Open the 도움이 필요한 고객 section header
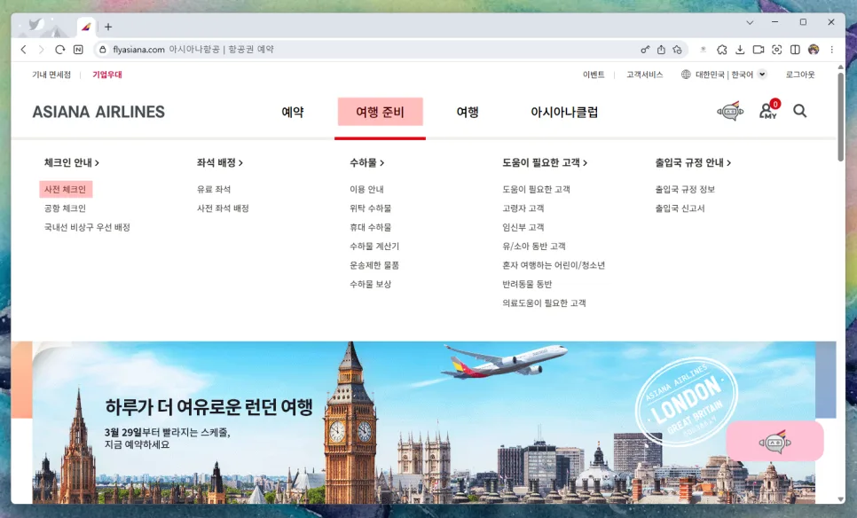 click(545, 163)
